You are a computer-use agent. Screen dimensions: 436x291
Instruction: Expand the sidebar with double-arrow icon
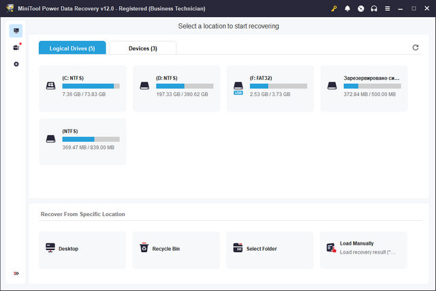click(16, 273)
